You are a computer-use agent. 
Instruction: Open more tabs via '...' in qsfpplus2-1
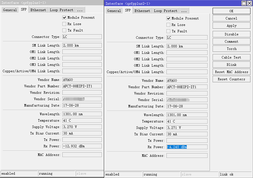pos(184,11)
